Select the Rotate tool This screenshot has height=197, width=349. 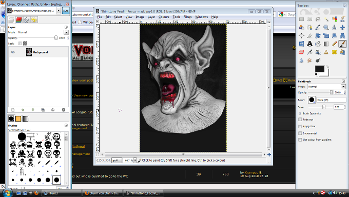pos(318,35)
